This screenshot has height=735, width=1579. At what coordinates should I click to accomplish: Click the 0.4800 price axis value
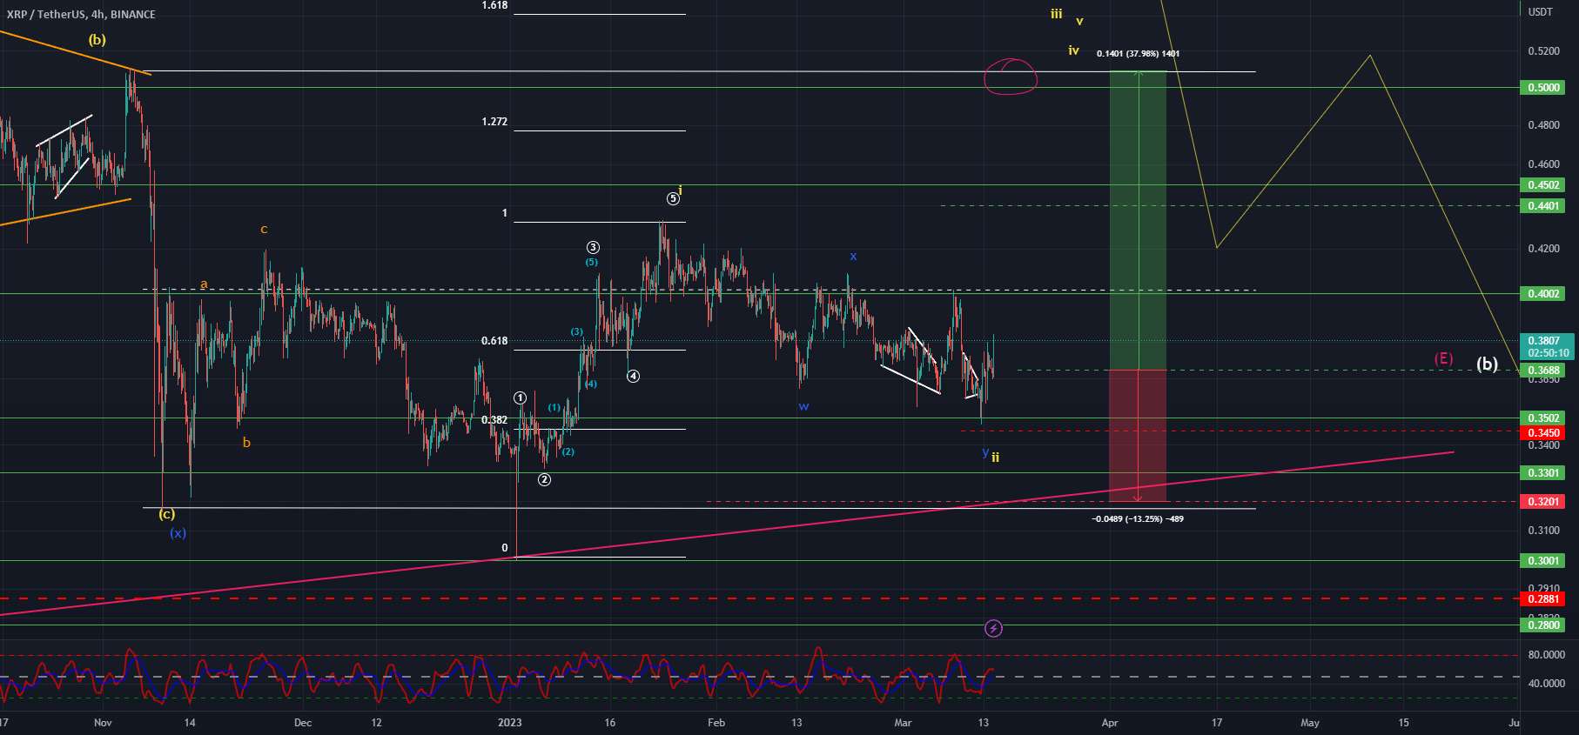1544,125
